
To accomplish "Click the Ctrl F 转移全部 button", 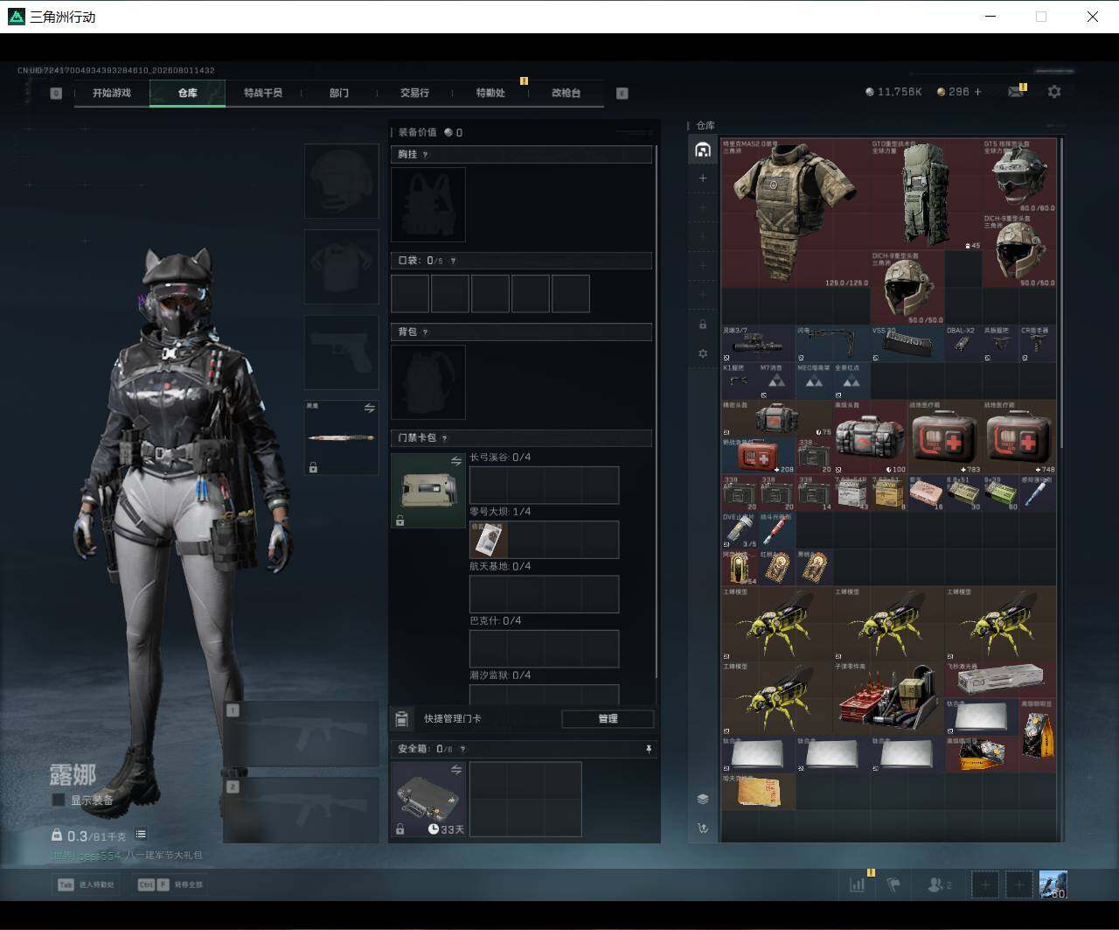I will [x=170, y=885].
